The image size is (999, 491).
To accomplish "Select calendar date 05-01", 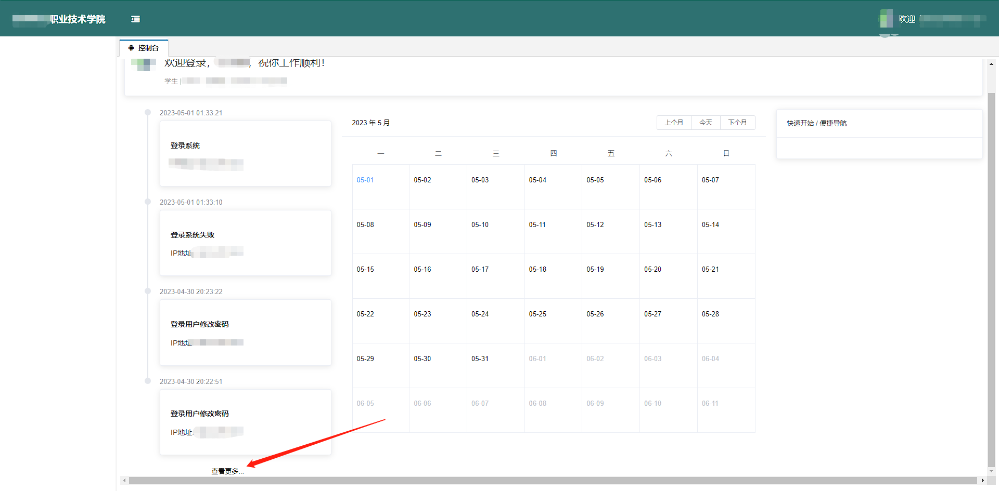I will 365,180.
